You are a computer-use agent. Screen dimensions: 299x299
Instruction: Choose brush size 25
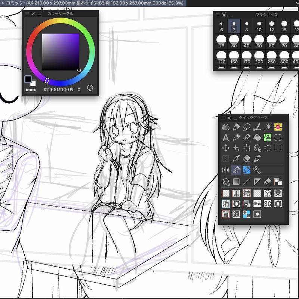pos(221,42)
